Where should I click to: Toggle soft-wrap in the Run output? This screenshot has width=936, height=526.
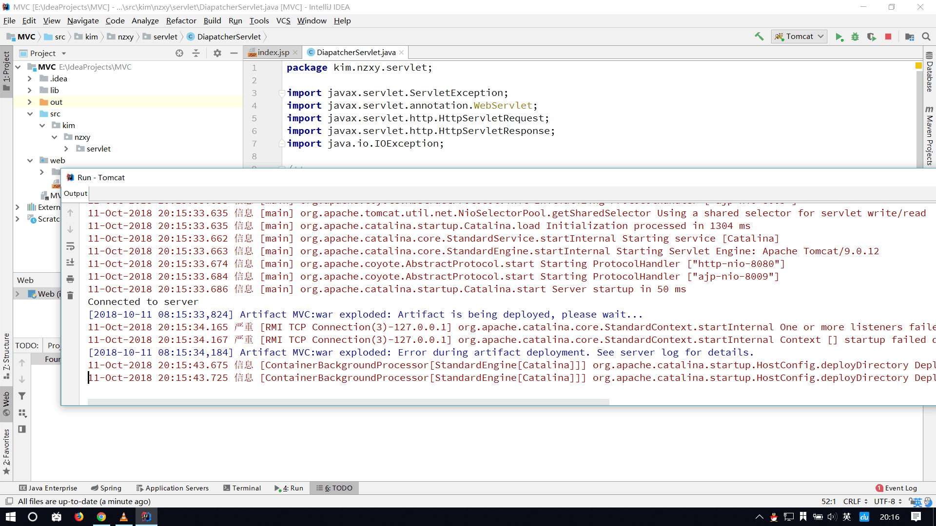pos(70,246)
